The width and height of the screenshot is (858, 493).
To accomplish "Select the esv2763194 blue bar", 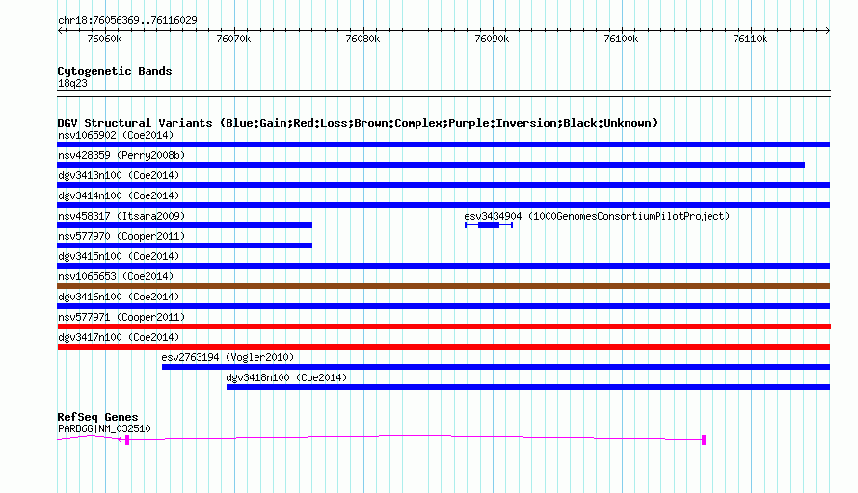I will [x=496, y=367].
